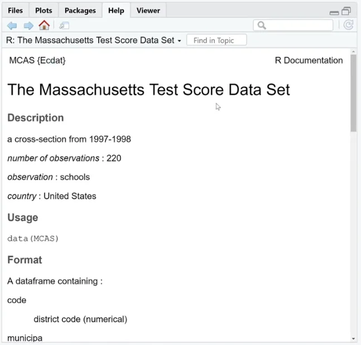Open the Packages tab
361x345 pixels.
click(x=80, y=11)
